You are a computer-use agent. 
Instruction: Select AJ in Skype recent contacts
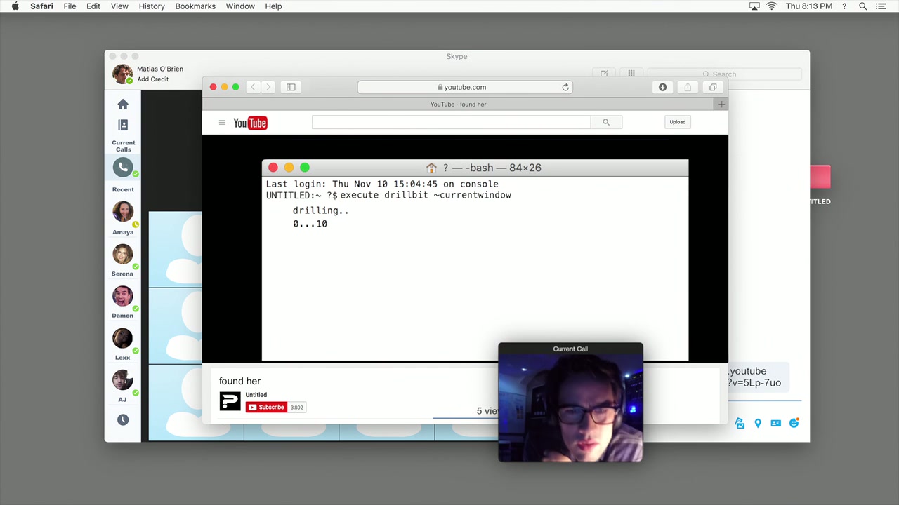tap(123, 380)
